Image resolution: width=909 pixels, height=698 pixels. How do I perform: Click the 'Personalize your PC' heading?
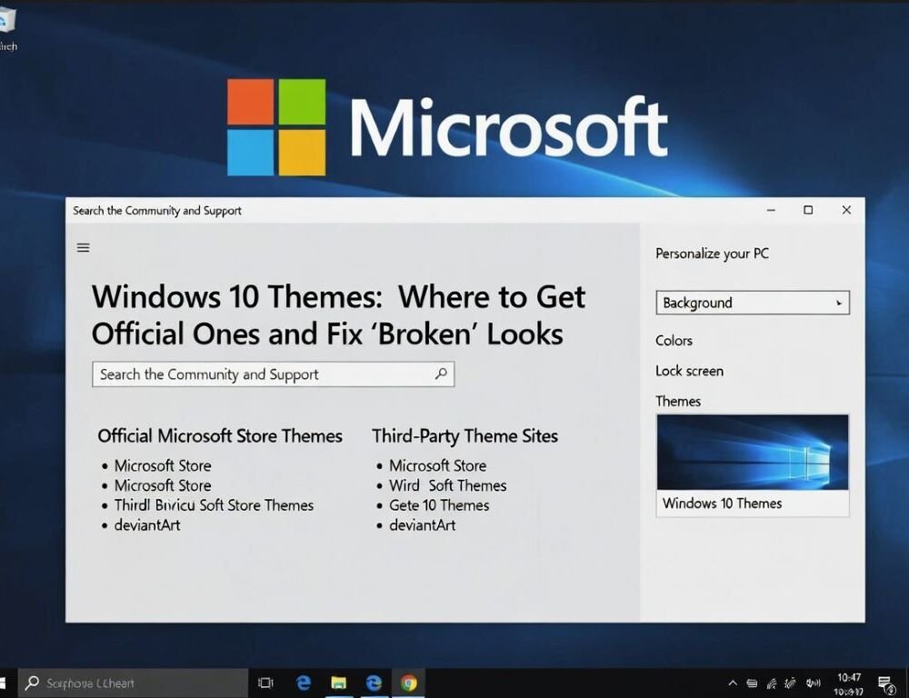pyautogui.click(x=712, y=254)
